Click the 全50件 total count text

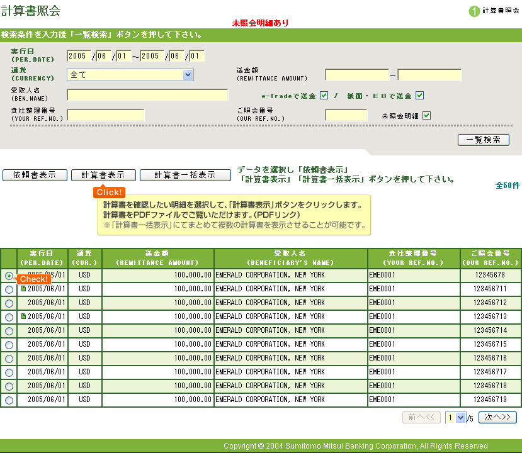coord(508,186)
